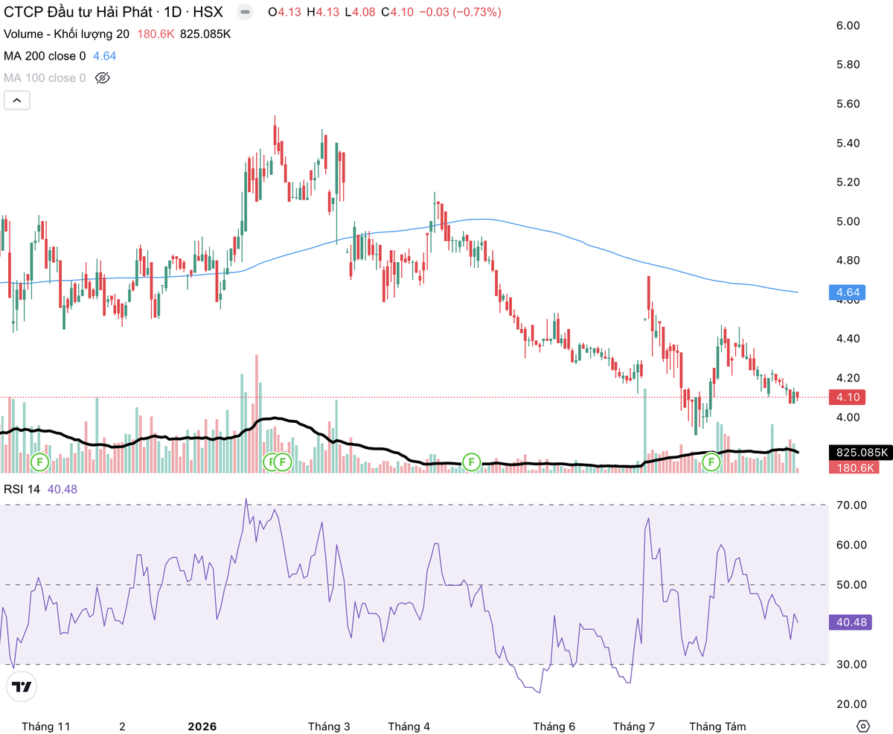Click the 6.00 price scale label
Image resolution: width=893 pixels, height=734 pixels.
click(848, 25)
